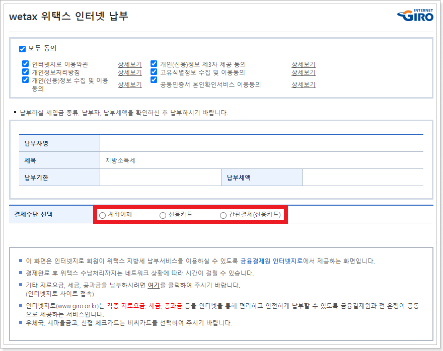View 상세보기 for 공동인증서 본인확인서비스
443x351 pixels.
tap(303, 84)
